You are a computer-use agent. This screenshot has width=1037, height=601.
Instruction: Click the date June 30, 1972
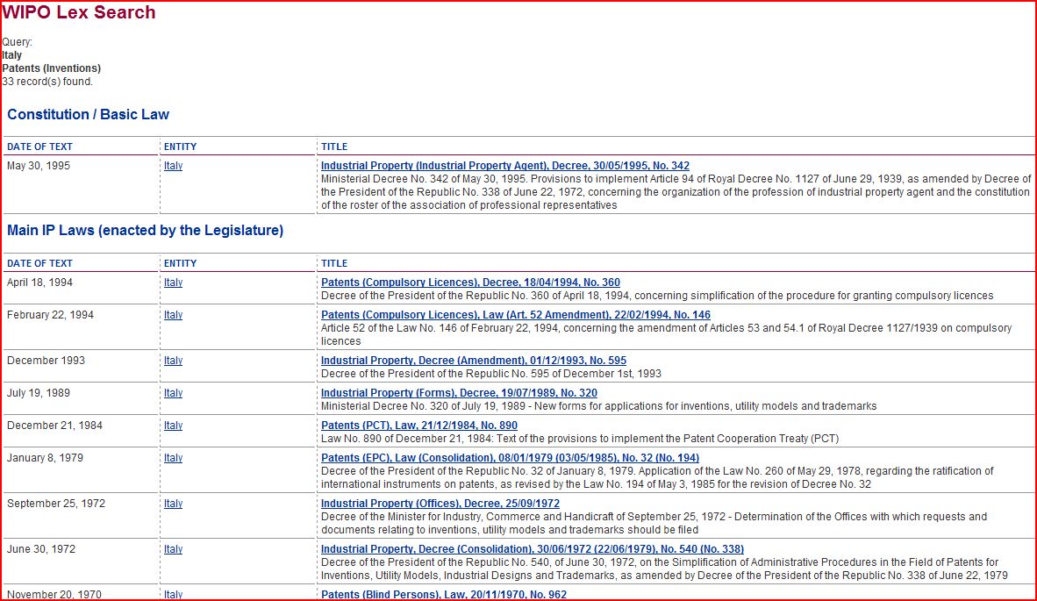(x=41, y=548)
